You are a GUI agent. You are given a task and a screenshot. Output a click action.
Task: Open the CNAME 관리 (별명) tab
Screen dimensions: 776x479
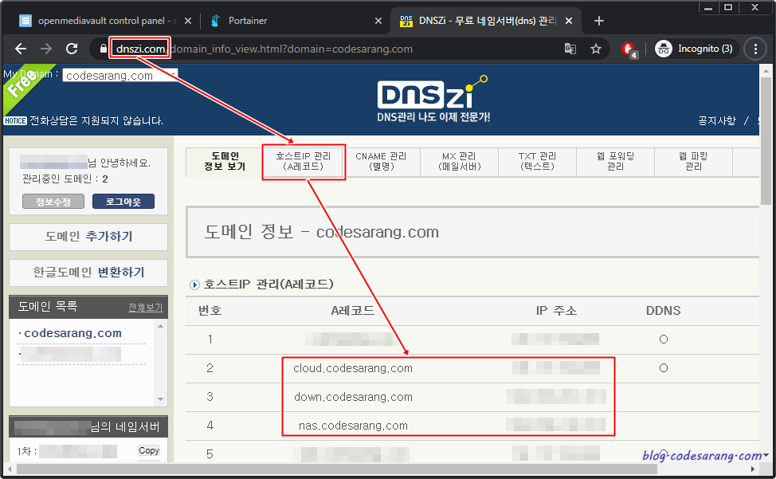[381, 162]
